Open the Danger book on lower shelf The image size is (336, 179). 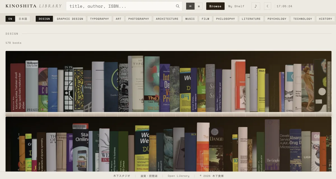(x=216, y=150)
